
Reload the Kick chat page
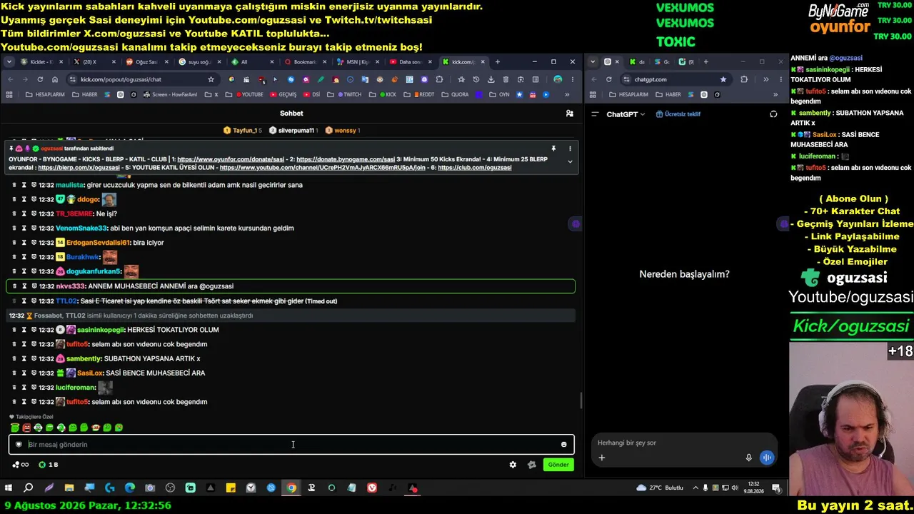[40, 79]
